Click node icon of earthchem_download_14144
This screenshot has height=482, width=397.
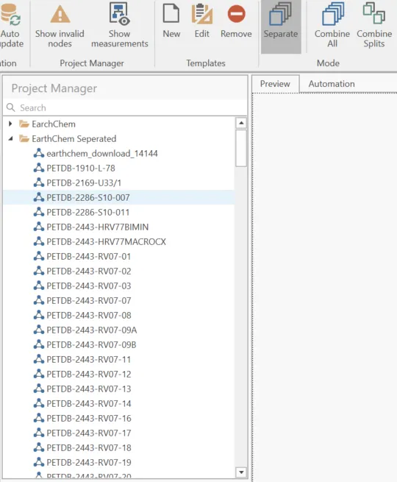pos(39,153)
